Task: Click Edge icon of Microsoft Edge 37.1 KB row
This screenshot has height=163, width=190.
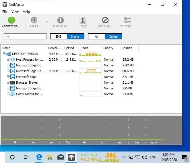Action: click(13, 77)
